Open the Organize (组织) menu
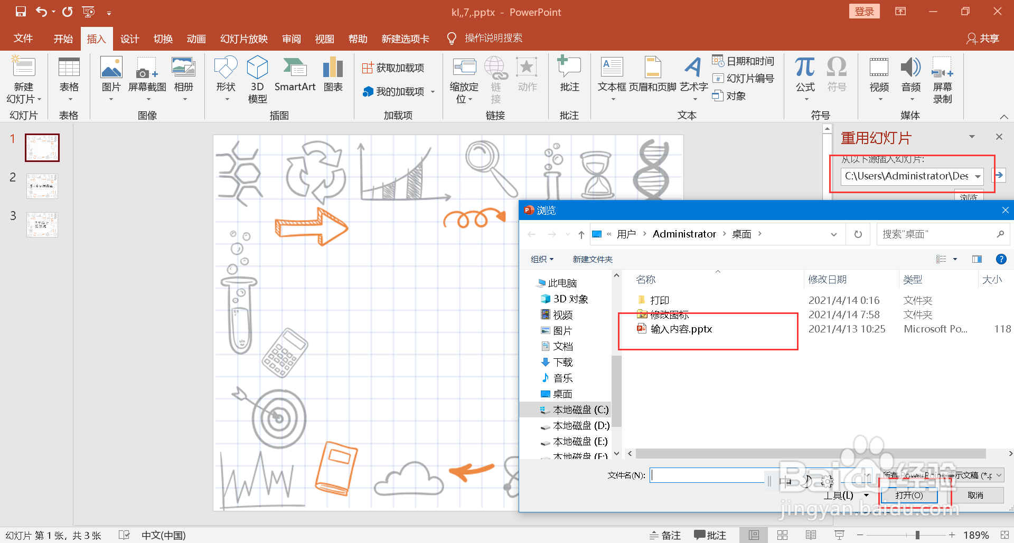The image size is (1014, 543). click(542, 259)
